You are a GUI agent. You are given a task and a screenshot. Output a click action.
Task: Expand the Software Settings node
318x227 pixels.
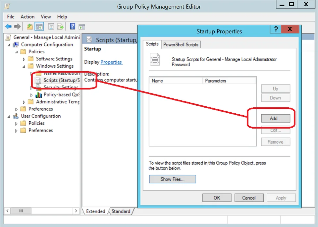24,59
